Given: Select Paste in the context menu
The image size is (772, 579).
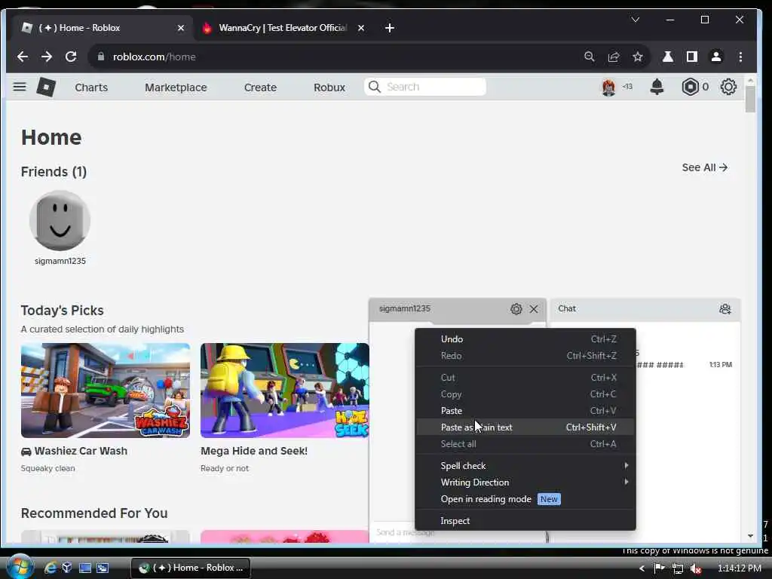Looking at the screenshot, I should [x=525, y=411].
